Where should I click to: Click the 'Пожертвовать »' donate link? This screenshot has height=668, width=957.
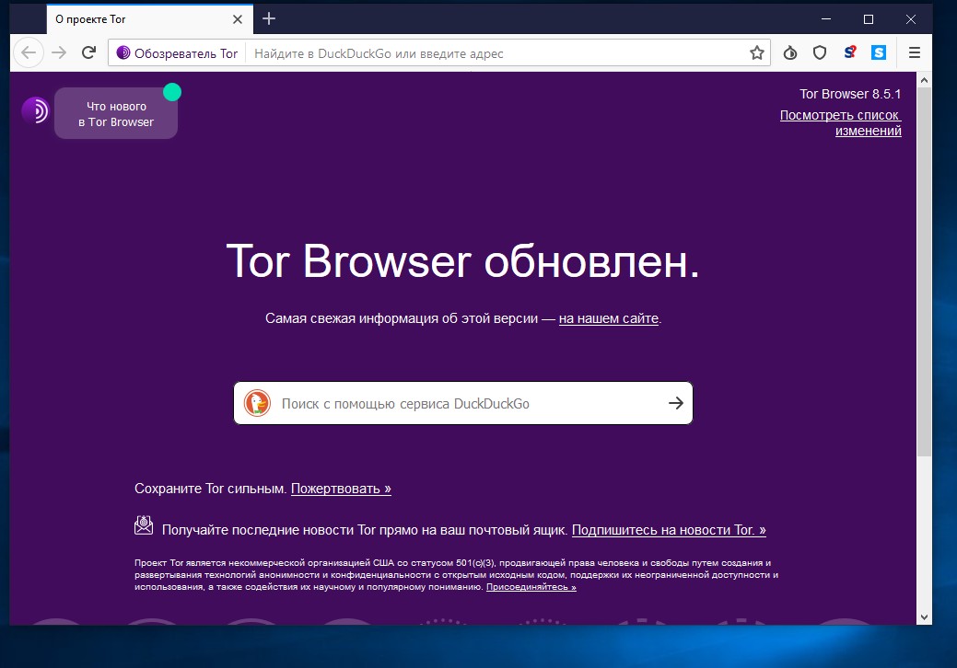click(341, 489)
